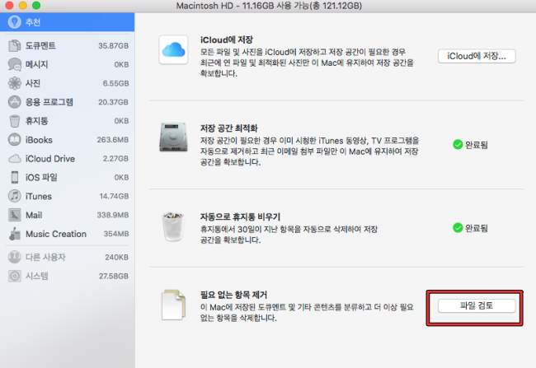This screenshot has height=368, width=536.
Task: Click the 2.27GB size value
Action: [x=115, y=158]
